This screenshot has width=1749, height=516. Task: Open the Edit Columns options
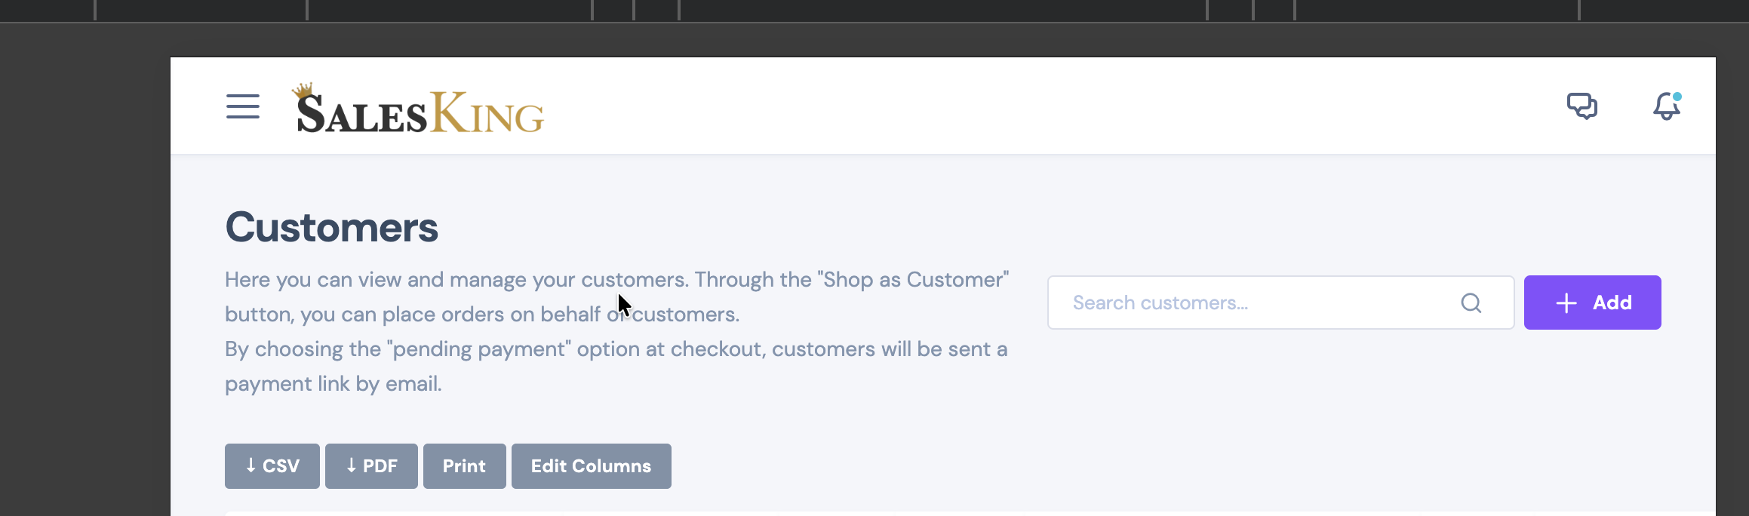[592, 466]
